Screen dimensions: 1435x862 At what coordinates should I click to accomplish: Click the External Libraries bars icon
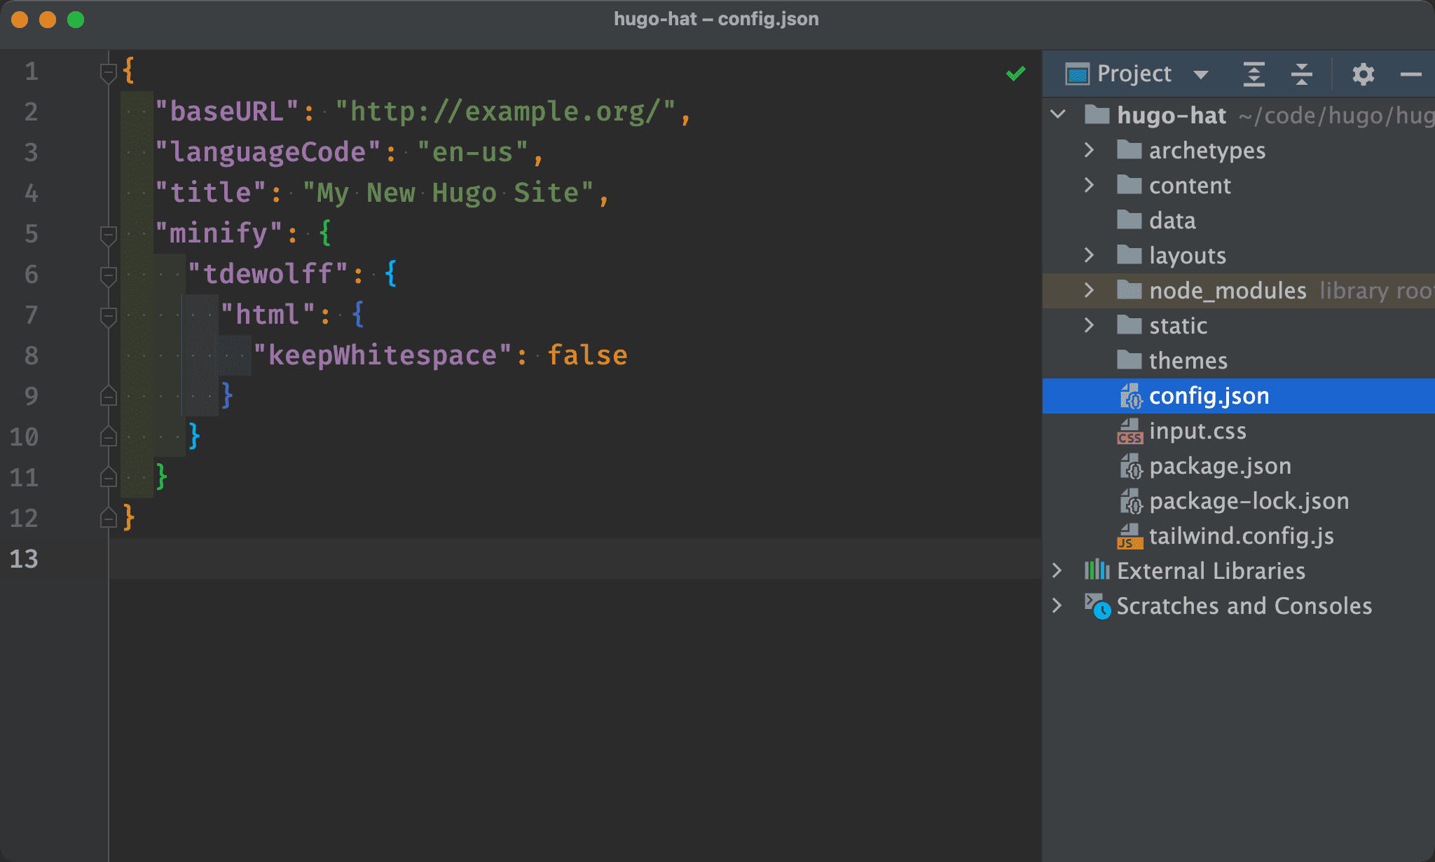tap(1097, 570)
